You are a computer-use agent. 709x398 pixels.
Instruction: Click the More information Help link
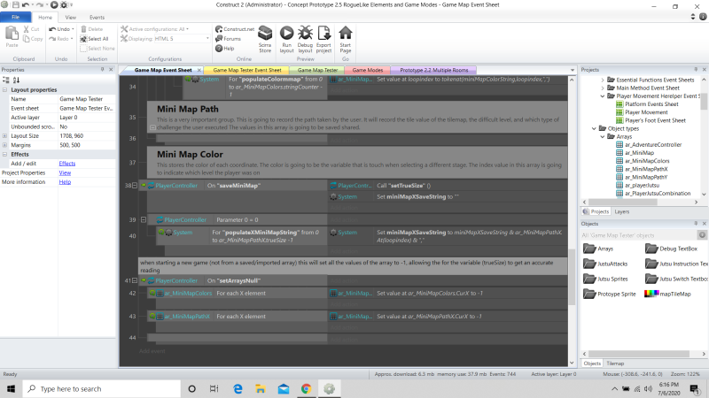tap(65, 182)
